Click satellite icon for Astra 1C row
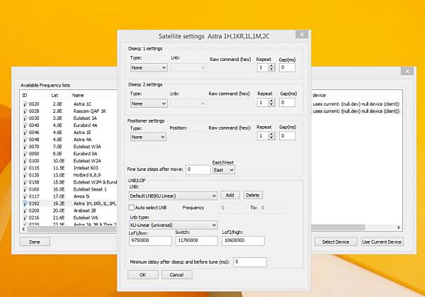425x297 pixels. pos(25,104)
